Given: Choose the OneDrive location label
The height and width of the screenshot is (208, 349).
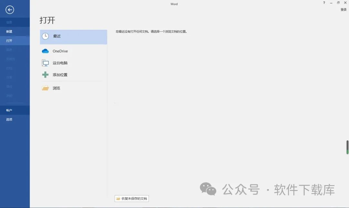Looking at the screenshot, I should tap(60, 51).
